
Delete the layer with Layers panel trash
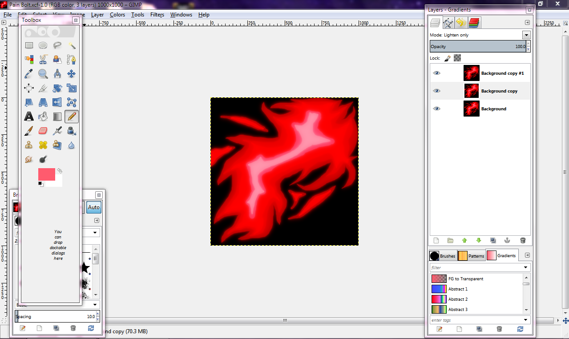[523, 240]
